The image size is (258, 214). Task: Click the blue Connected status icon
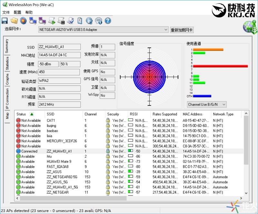click(x=18, y=151)
